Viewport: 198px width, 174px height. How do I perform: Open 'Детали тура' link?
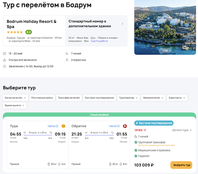pos(182,130)
